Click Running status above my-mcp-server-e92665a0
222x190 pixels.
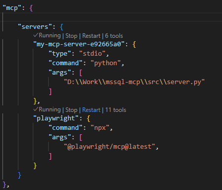[50, 36]
